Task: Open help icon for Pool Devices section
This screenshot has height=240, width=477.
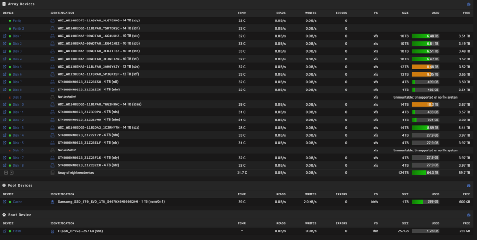Action: pos(468,185)
